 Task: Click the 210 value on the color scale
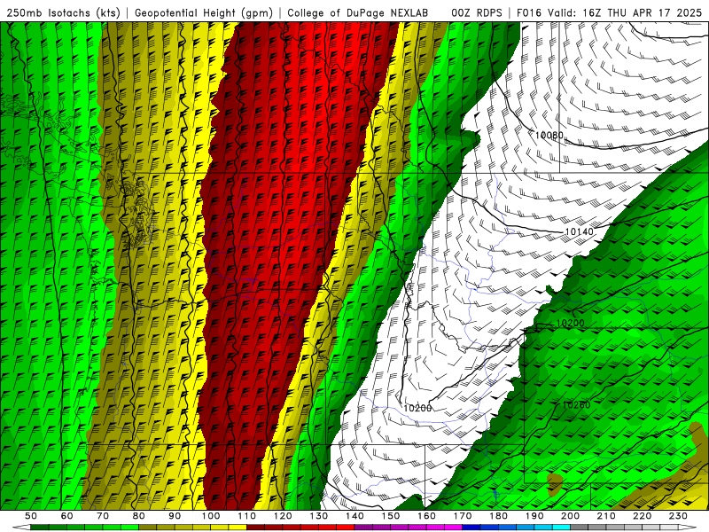(x=607, y=516)
